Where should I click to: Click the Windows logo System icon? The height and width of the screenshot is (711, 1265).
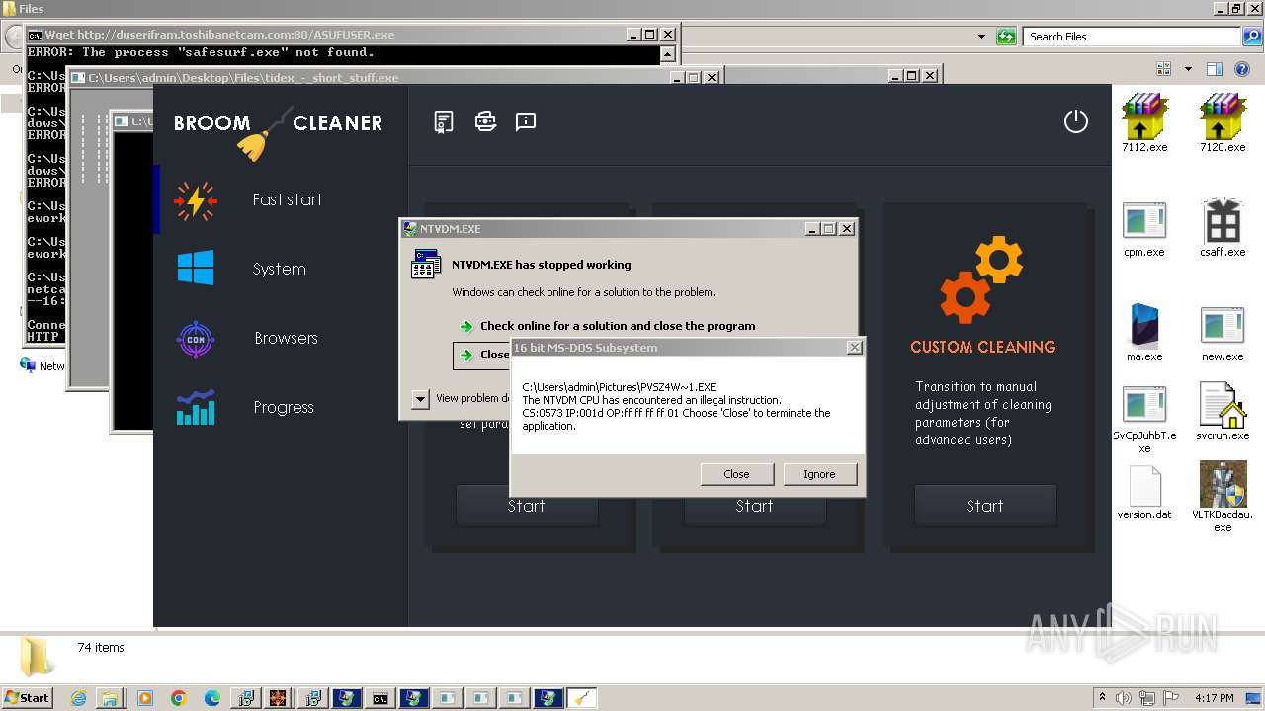(196, 268)
